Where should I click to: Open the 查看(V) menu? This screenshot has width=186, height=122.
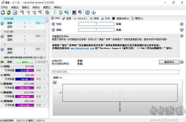pyautogui.click(x=25, y=7)
